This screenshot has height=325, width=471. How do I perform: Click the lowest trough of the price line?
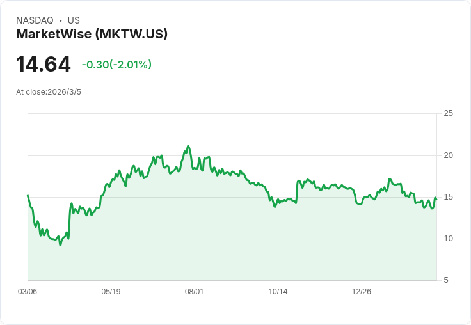coord(60,244)
